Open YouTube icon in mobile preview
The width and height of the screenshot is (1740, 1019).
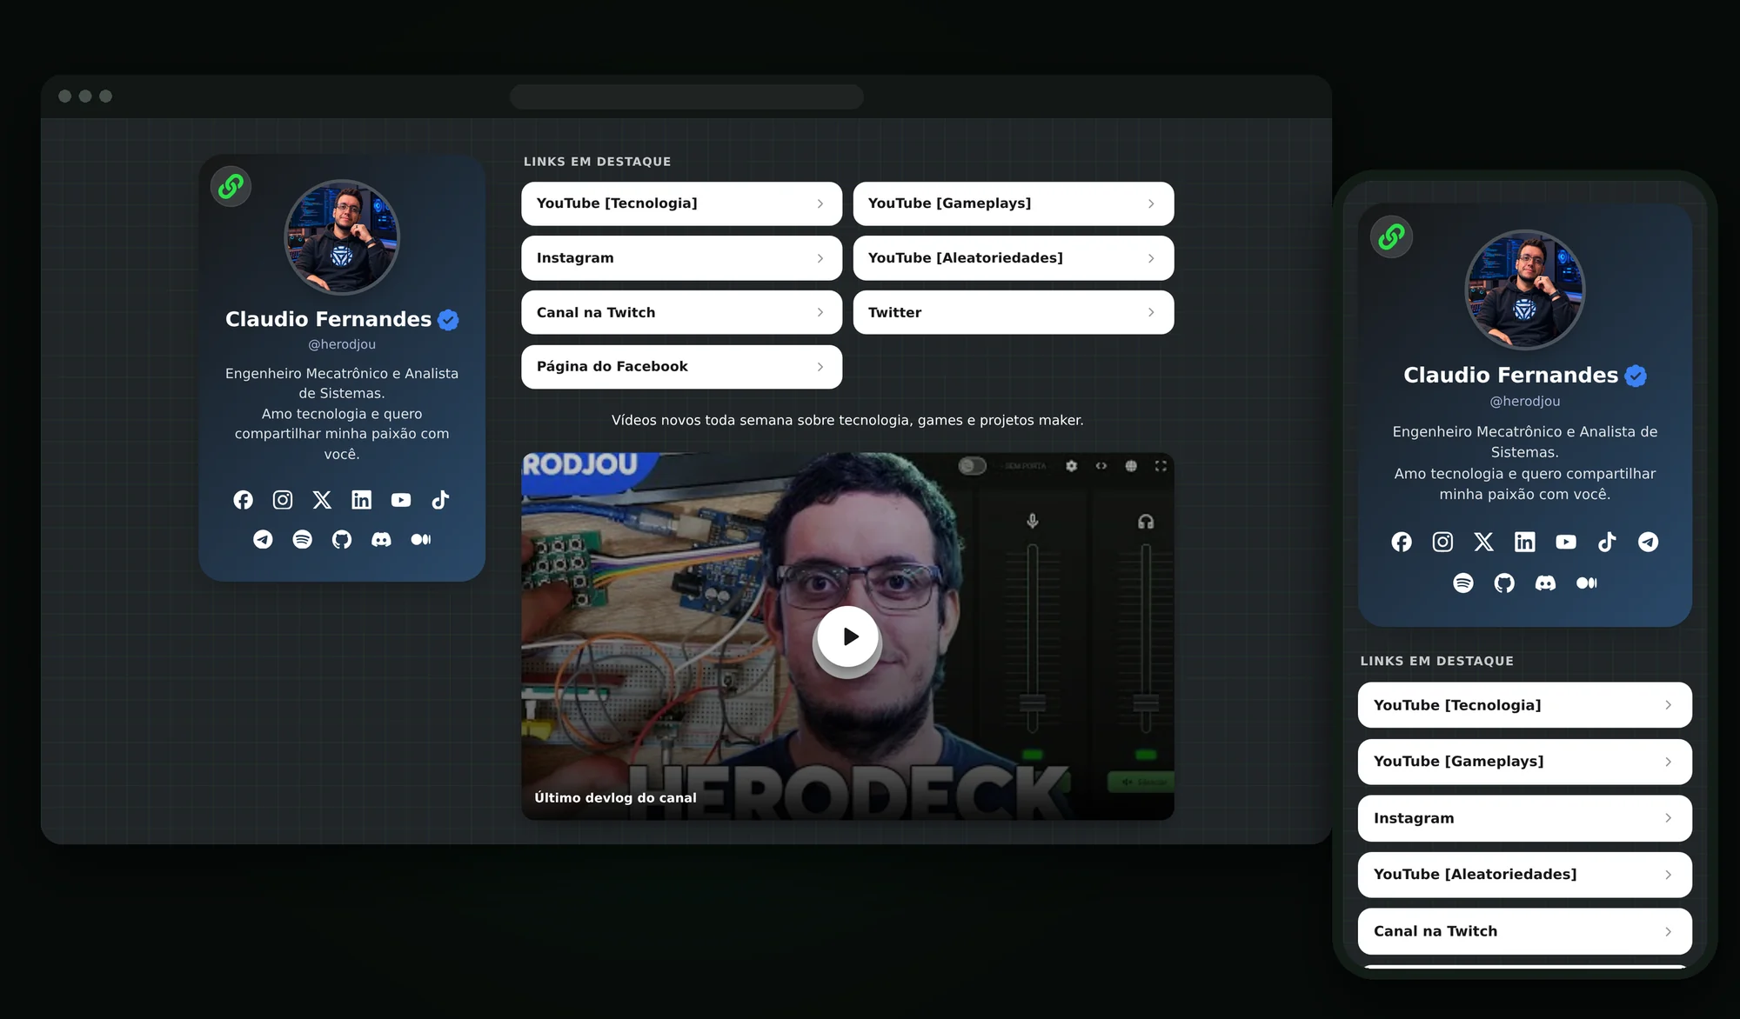(x=1566, y=542)
